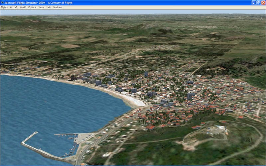Open the Aircraft menu
266x166 pixels.
point(14,7)
